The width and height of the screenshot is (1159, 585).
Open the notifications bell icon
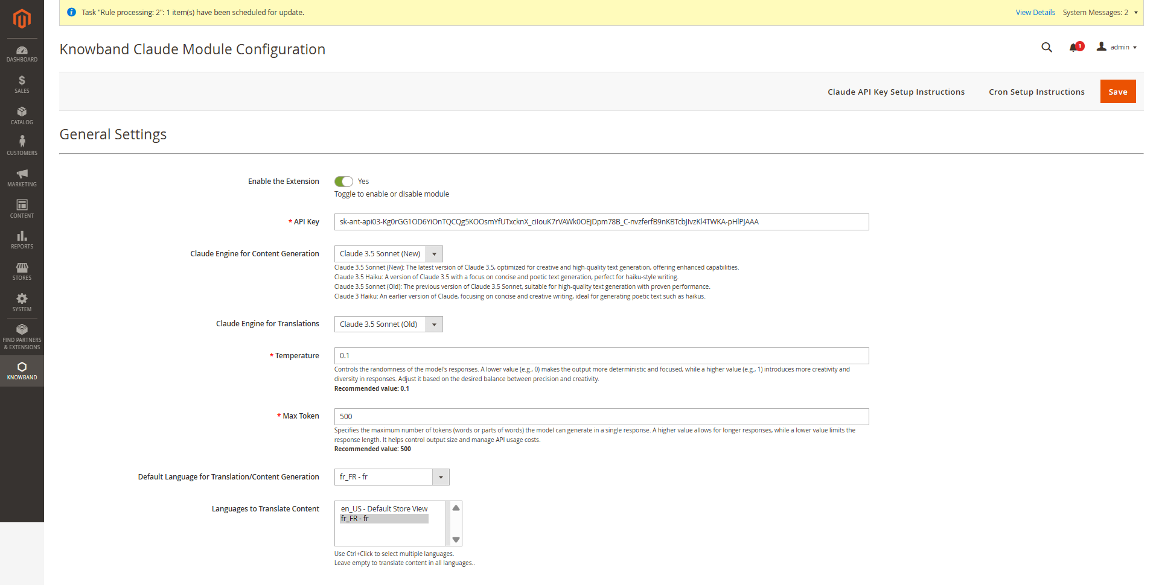tap(1074, 47)
